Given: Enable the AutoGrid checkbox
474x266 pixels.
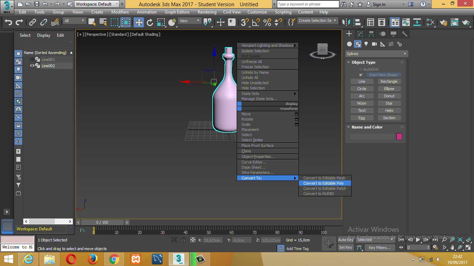Looking at the screenshot, I should tap(361, 69).
